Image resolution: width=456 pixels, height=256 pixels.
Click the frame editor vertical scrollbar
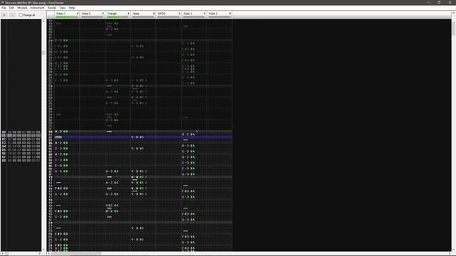pyautogui.click(x=43, y=135)
